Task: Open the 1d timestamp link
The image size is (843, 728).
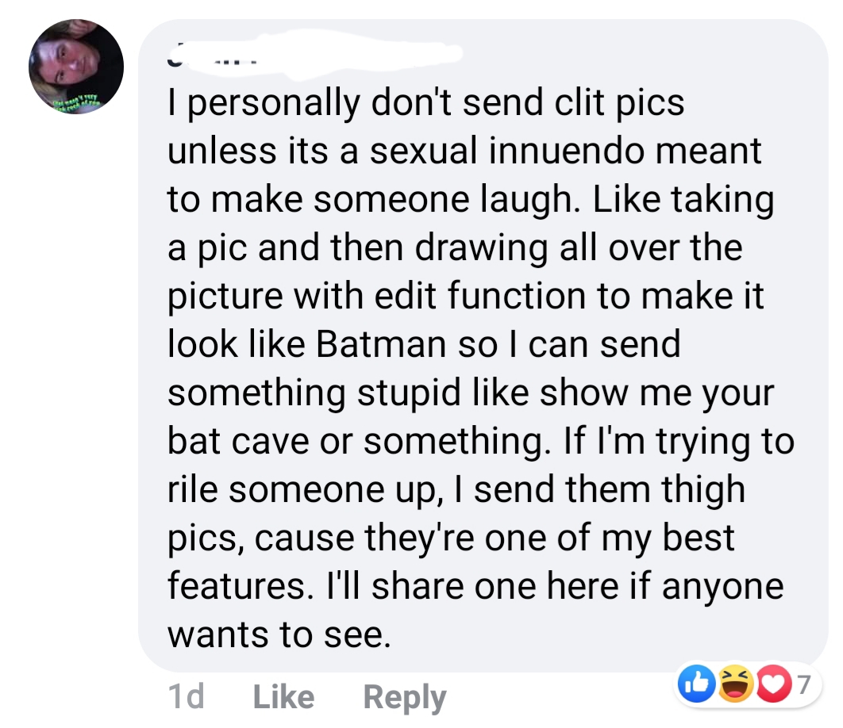Action: click(186, 697)
